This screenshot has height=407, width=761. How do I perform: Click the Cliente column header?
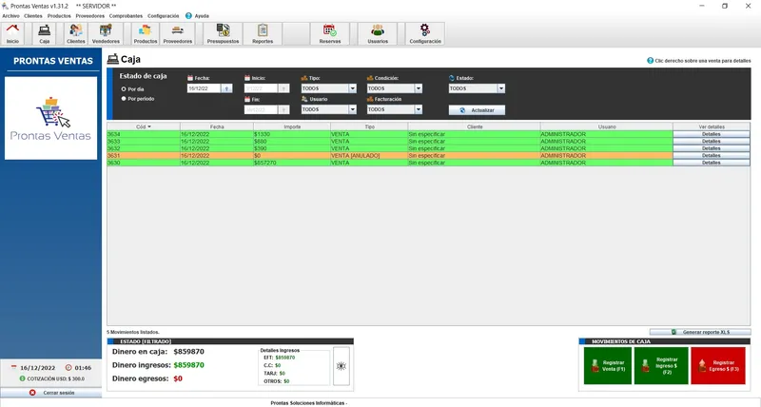tap(475, 126)
